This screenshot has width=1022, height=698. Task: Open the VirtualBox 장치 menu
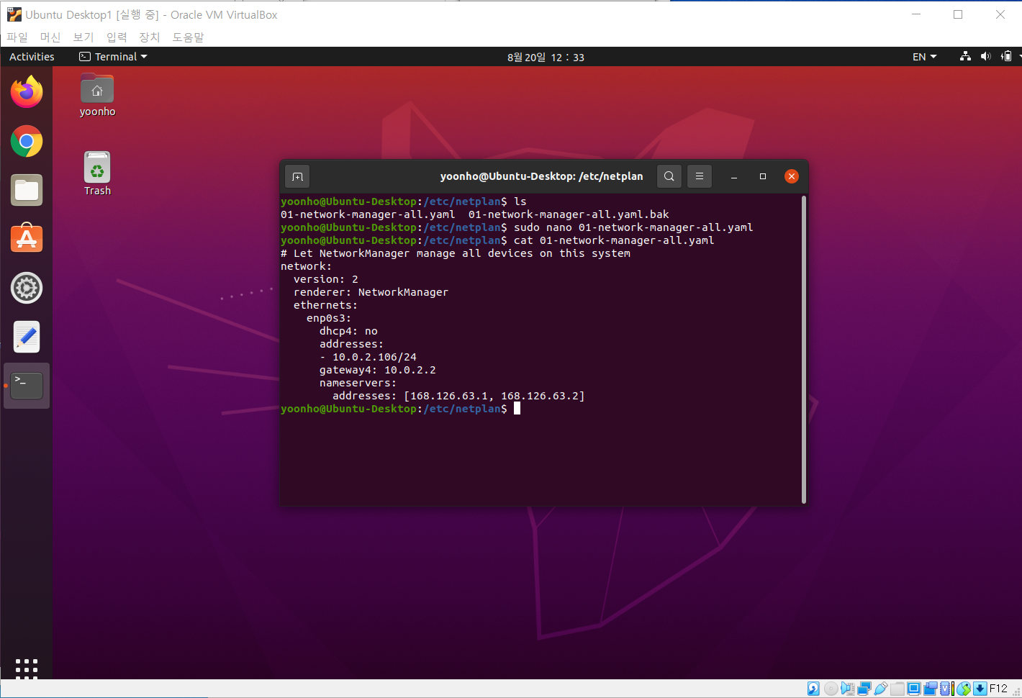(x=150, y=37)
